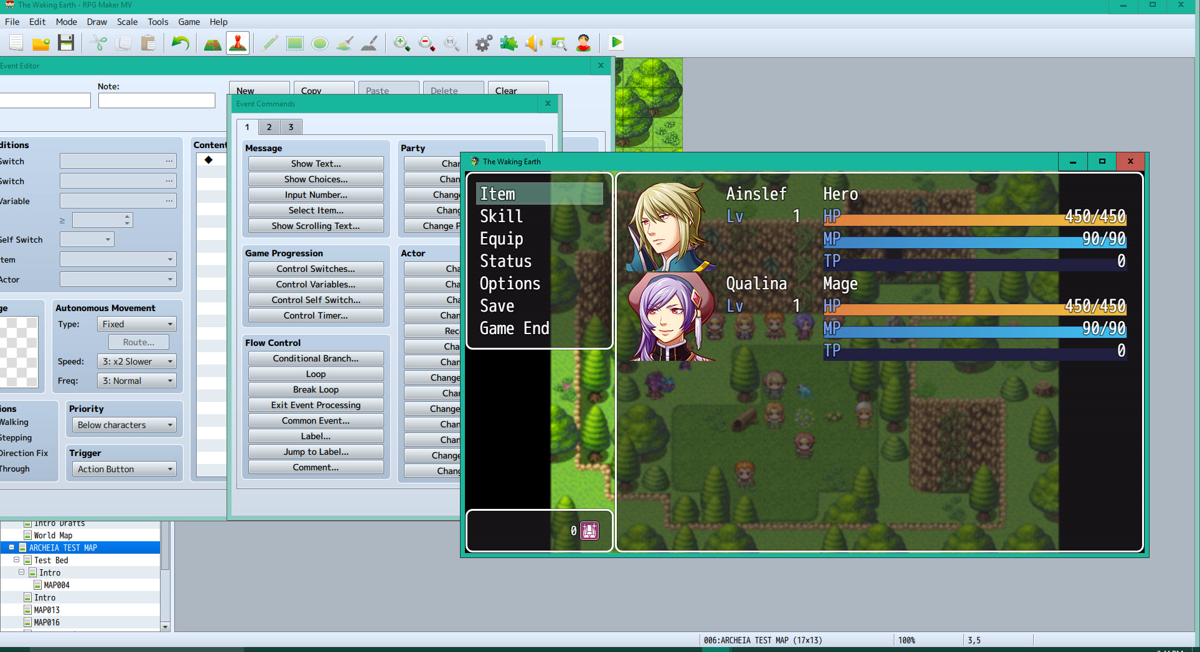
Task: Start Playtest with the green play icon
Action: pyautogui.click(x=616, y=43)
